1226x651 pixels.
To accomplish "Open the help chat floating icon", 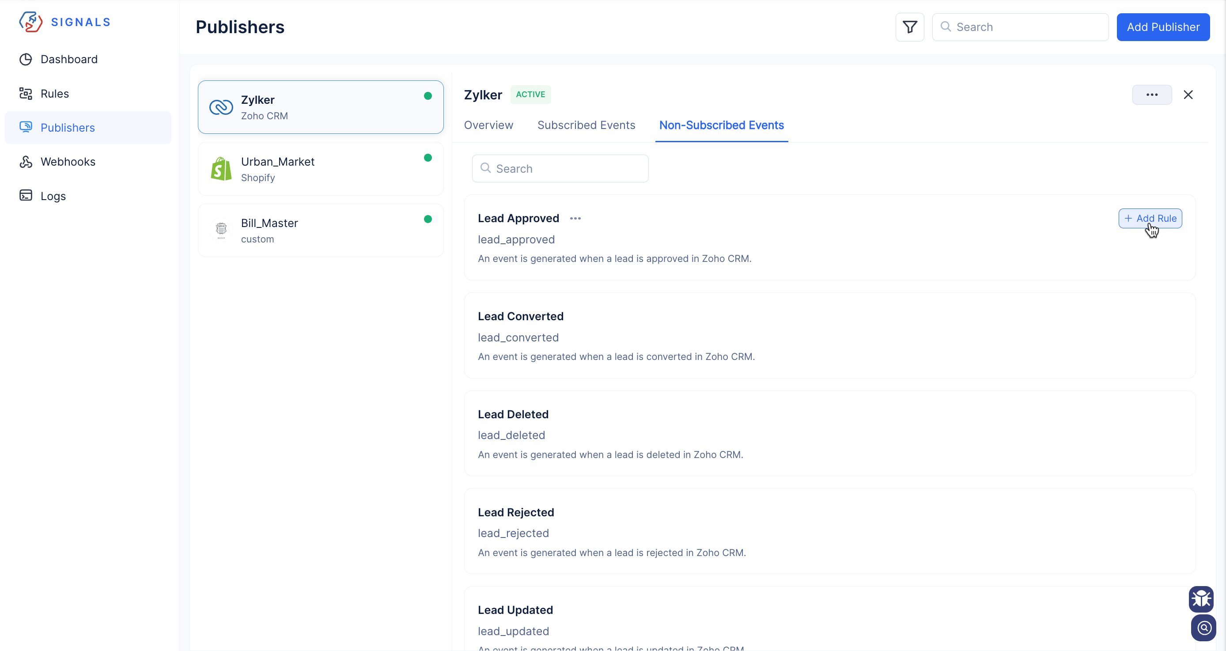I will 1203,628.
